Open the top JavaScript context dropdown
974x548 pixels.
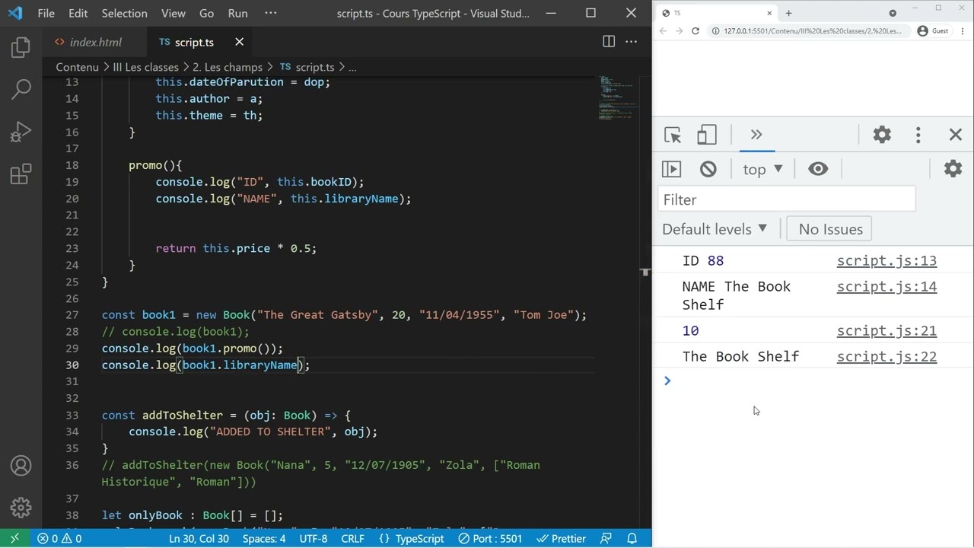tap(762, 169)
